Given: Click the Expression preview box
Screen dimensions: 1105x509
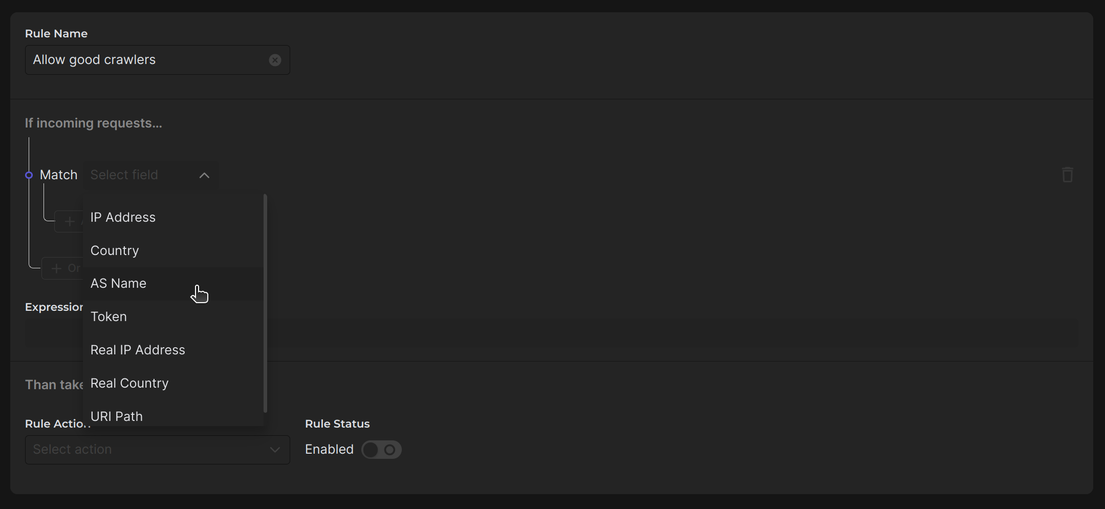Looking at the screenshot, I should click(x=665, y=334).
